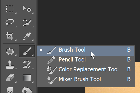Pick the Gradient tool

(27, 78)
